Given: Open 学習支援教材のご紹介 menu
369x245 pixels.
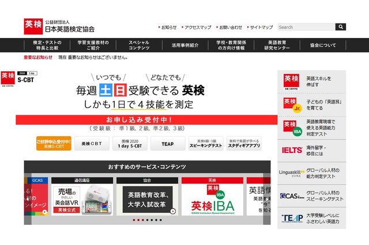Looking at the screenshot, I should tap(93, 45).
